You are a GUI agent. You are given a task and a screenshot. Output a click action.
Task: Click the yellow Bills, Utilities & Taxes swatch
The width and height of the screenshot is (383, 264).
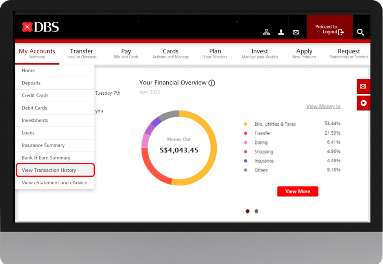(x=246, y=124)
